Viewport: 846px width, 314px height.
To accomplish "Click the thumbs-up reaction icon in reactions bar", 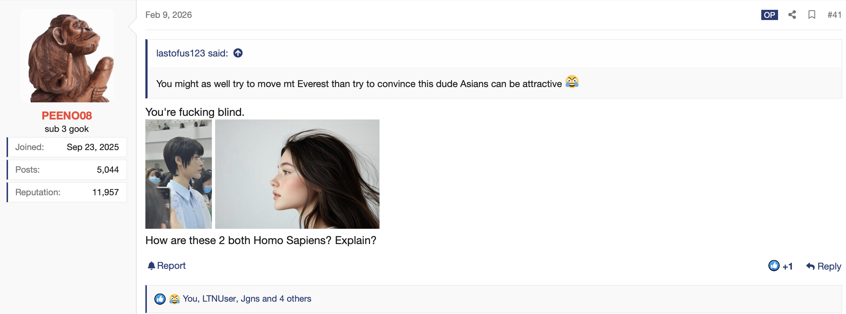I will pos(160,299).
